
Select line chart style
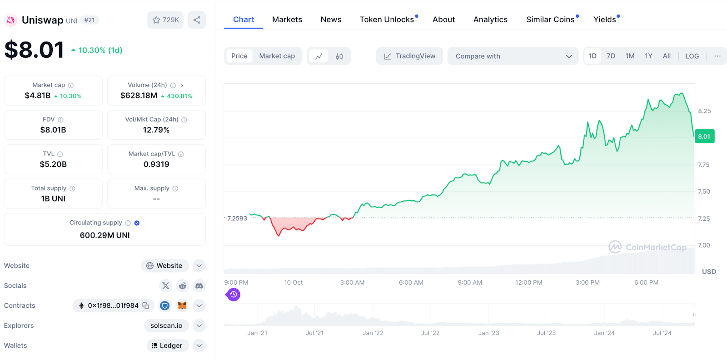tap(319, 56)
